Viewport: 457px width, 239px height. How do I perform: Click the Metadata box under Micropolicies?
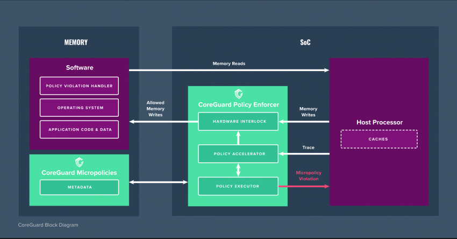[79, 187]
